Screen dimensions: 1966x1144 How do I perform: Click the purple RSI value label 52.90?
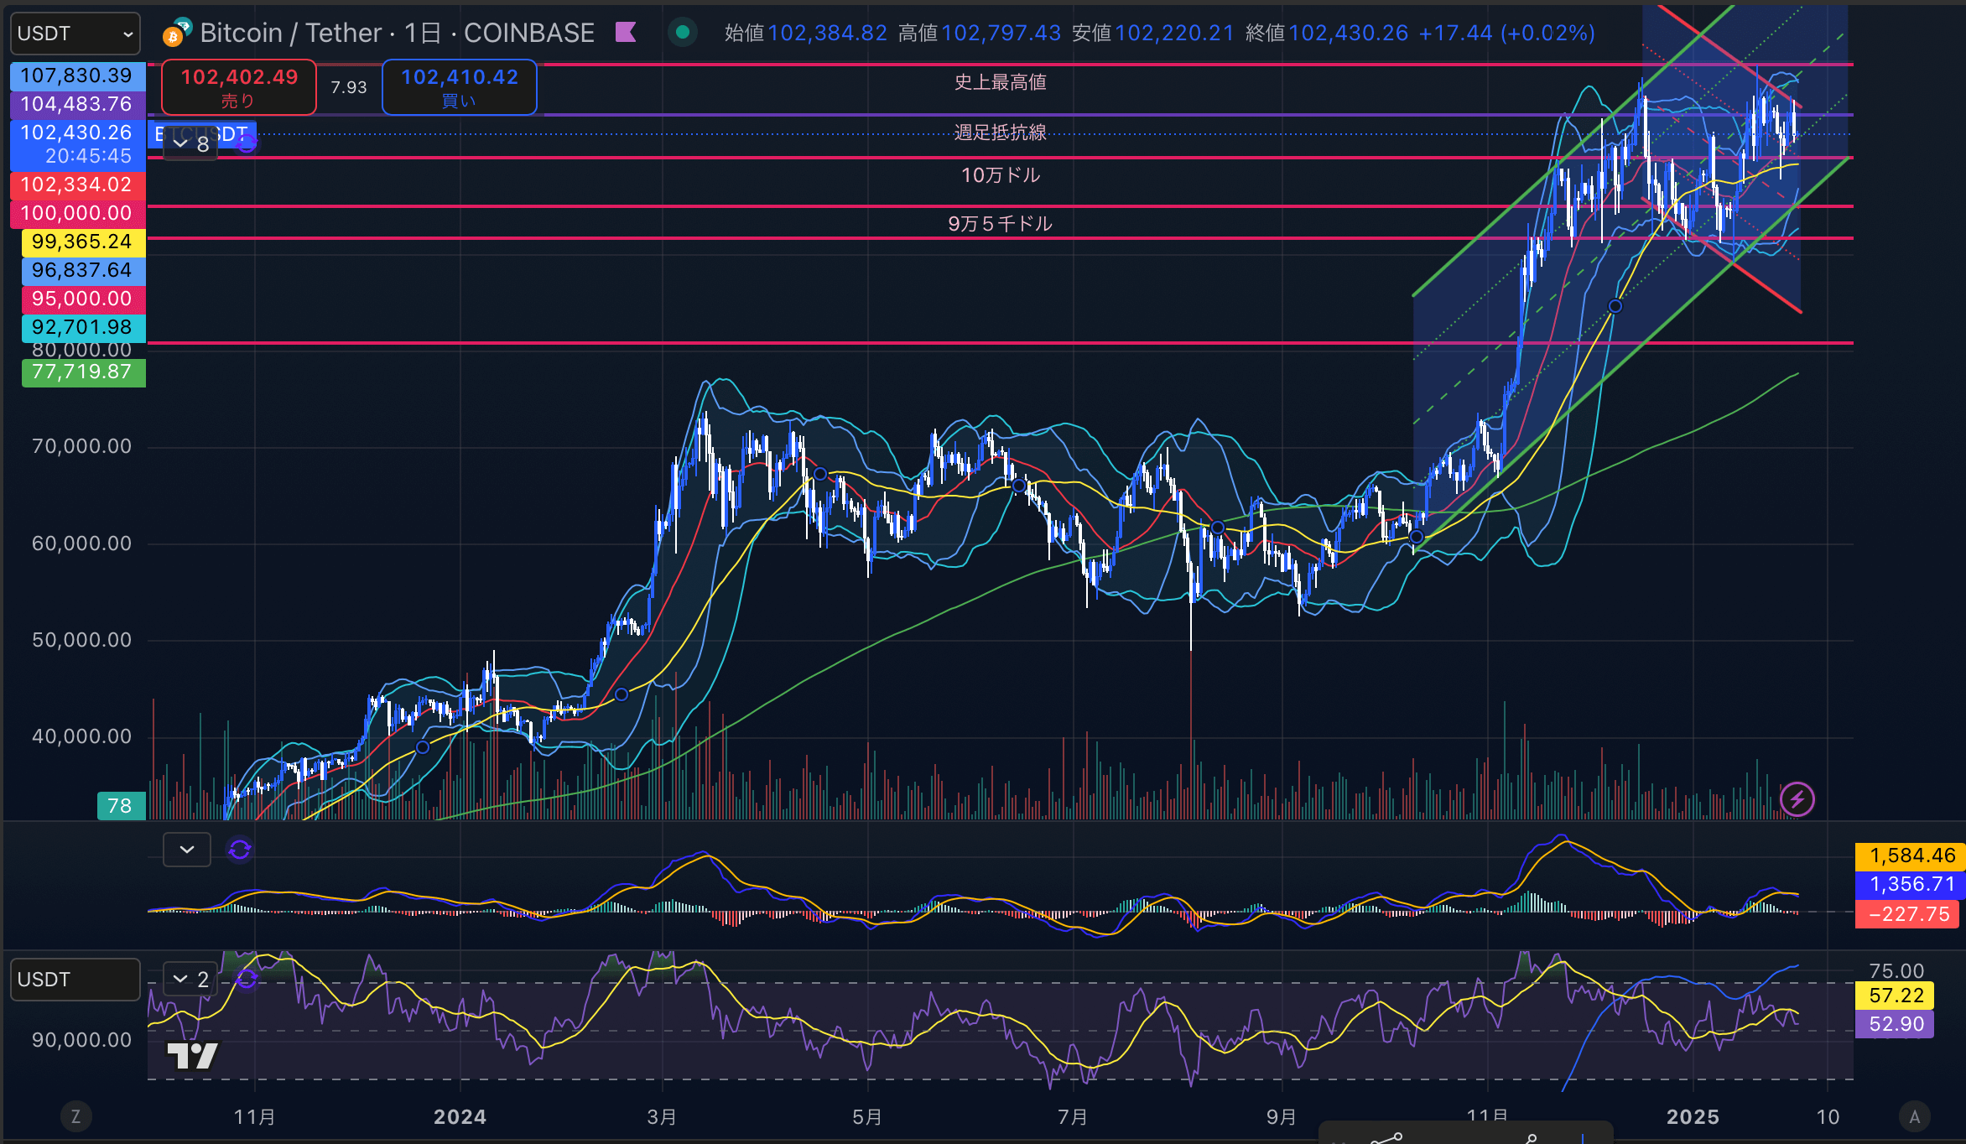click(x=1895, y=1024)
